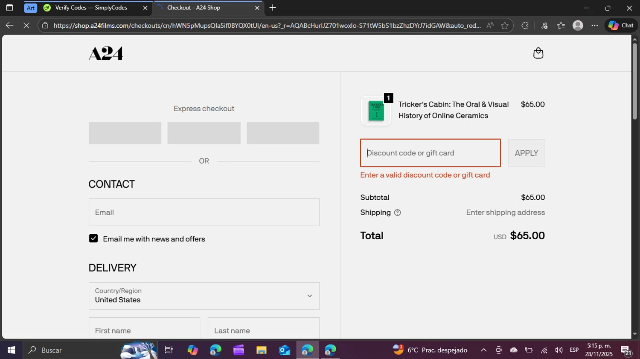The height and width of the screenshot is (359, 640).
Task: Click the APPLY discount button
Action: [x=526, y=153]
